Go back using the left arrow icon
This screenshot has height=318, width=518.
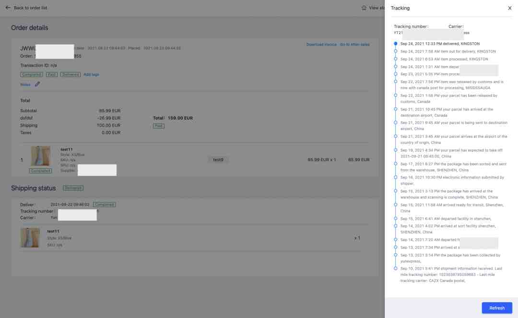tap(8, 7)
